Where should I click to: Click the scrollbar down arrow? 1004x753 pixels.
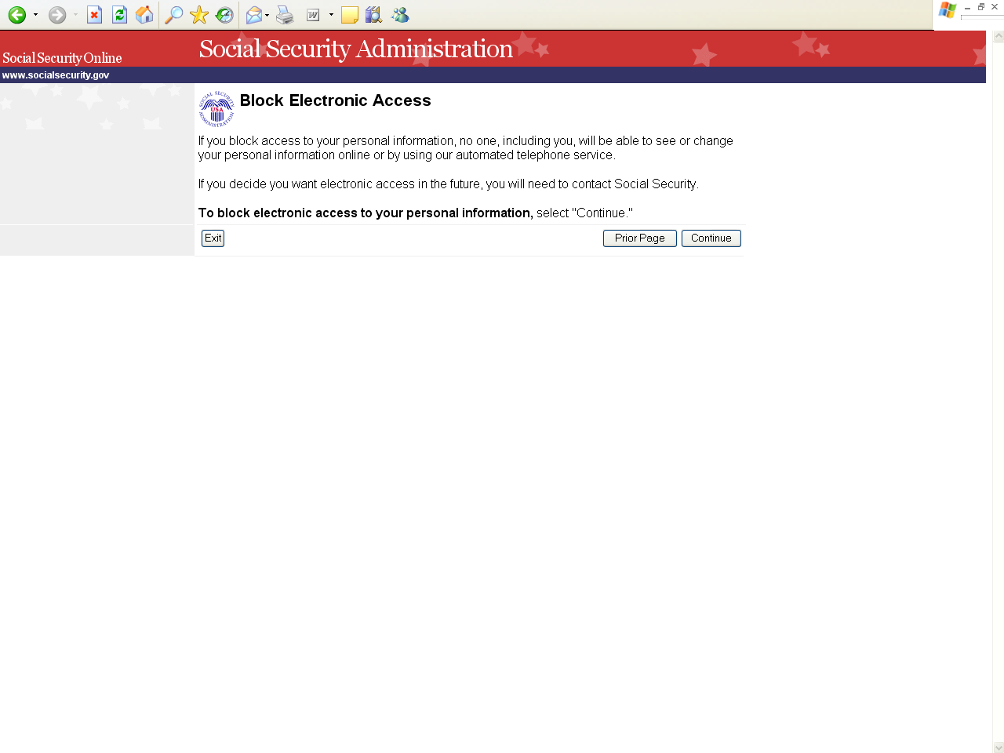tap(999, 748)
